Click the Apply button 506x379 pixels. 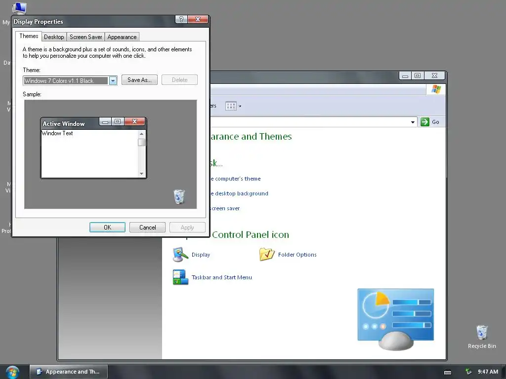point(187,227)
